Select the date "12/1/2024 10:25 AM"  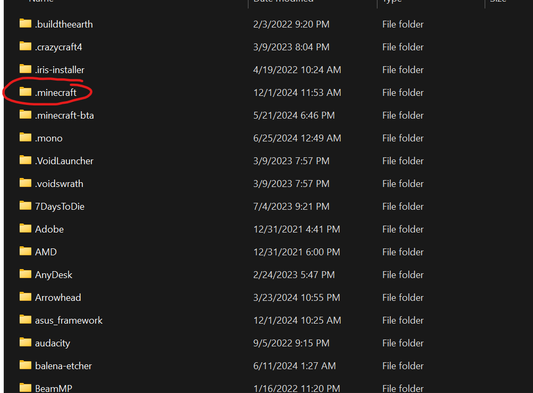[x=297, y=320]
